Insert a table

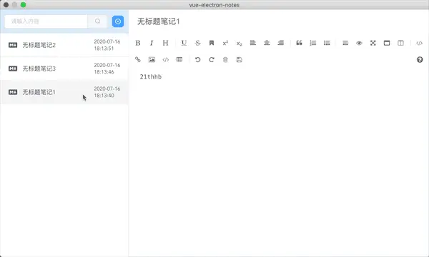point(179,59)
